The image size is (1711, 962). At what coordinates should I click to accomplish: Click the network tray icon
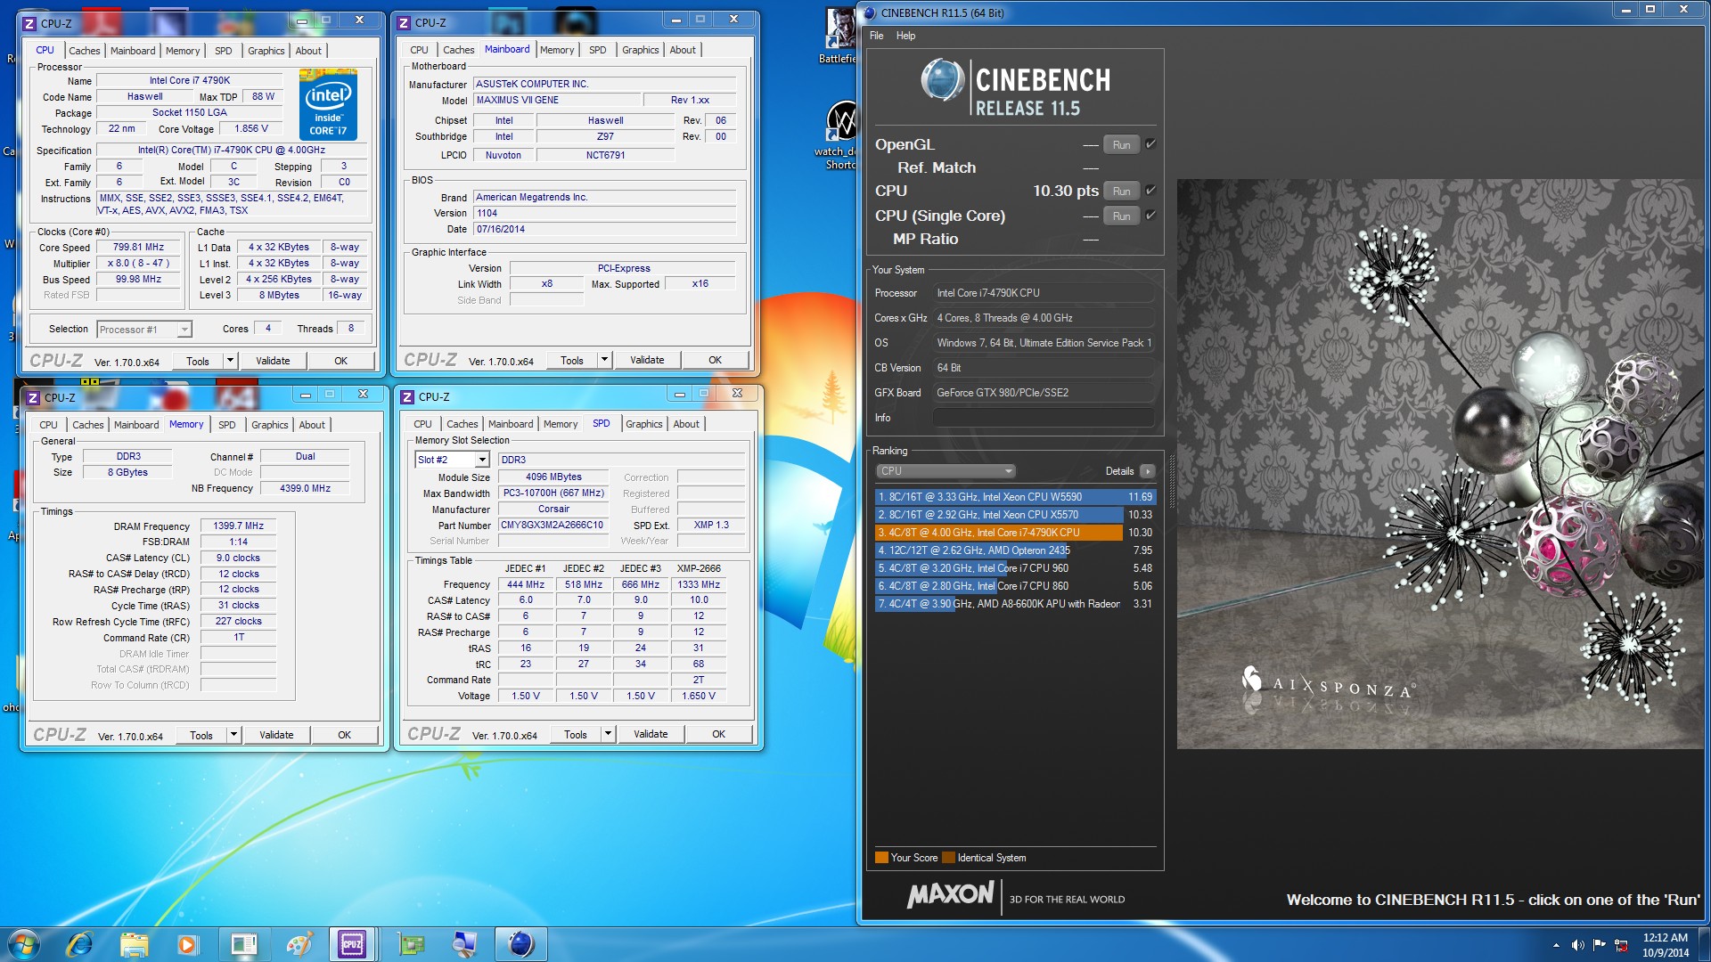[1621, 945]
